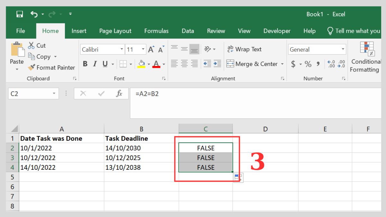Image resolution: width=386 pixels, height=217 pixels.
Task: Open the font name dropdown
Action: (x=121, y=49)
